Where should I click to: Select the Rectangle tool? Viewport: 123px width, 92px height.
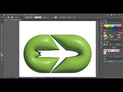coord(2,30)
